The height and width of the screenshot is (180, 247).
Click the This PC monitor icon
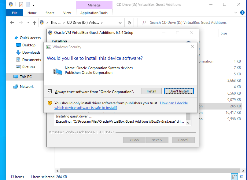tap(16, 77)
